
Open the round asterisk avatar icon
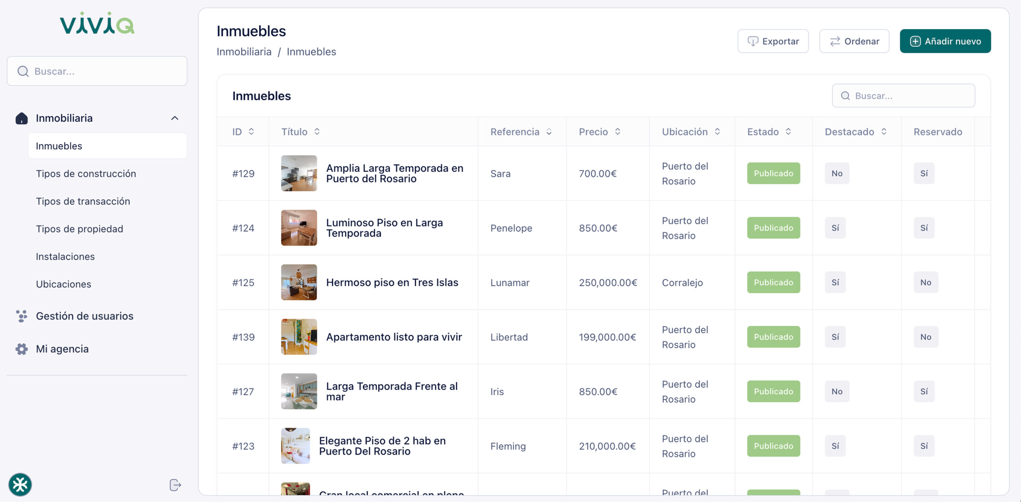20,485
